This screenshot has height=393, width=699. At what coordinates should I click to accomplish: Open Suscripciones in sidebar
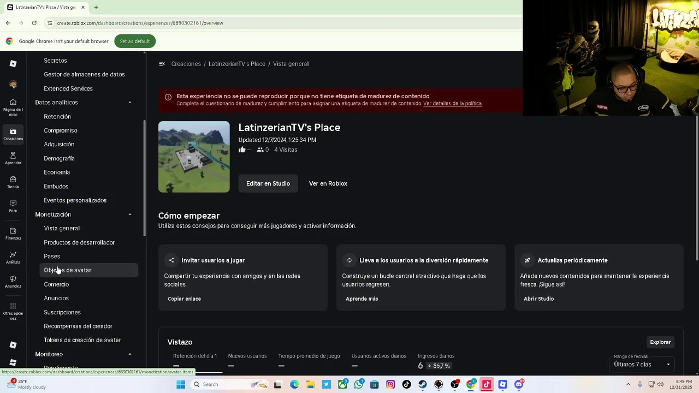click(x=62, y=312)
